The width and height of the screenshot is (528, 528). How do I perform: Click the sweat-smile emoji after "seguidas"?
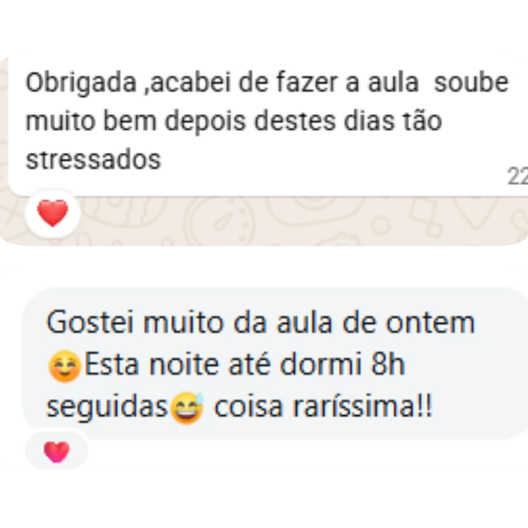[x=187, y=408]
